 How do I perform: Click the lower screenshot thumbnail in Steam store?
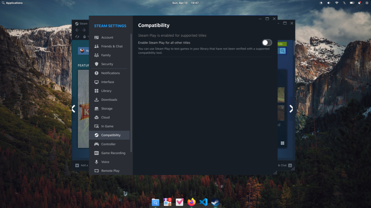point(281,113)
